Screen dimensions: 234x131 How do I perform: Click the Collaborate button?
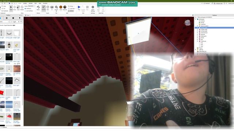click(218, 3)
